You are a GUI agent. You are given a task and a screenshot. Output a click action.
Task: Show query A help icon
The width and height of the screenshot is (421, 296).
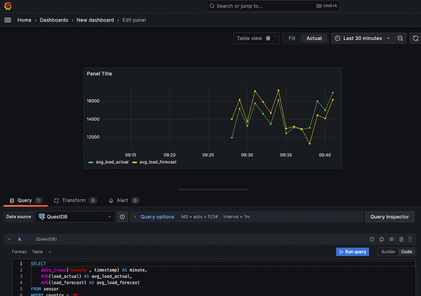point(372,239)
